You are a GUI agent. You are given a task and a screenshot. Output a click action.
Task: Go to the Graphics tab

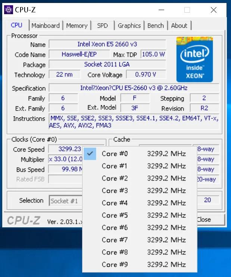(129, 26)
